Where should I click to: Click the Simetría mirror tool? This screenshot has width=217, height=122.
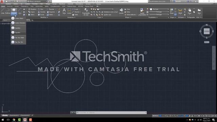[x=41, y=12]
